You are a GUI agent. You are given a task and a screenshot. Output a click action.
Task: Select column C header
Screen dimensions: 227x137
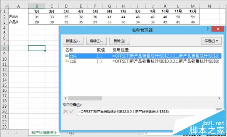[x=52, y=6]
